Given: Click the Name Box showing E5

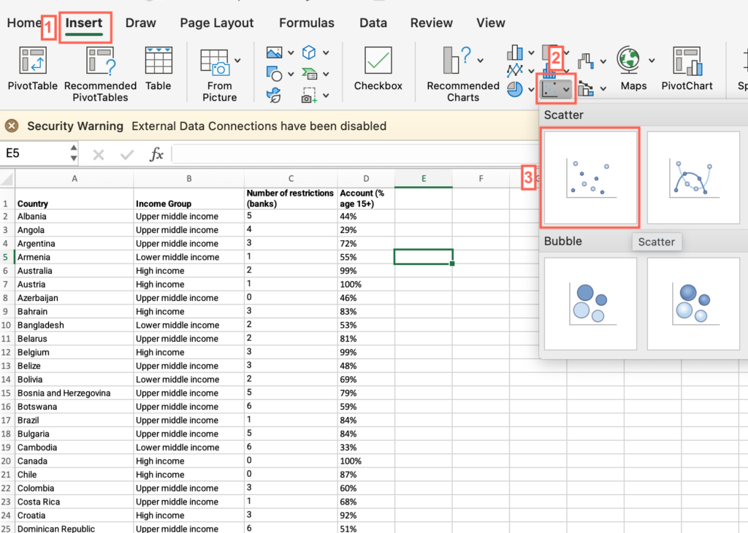Looking at the screenshot, I should (x=36, y=153).
